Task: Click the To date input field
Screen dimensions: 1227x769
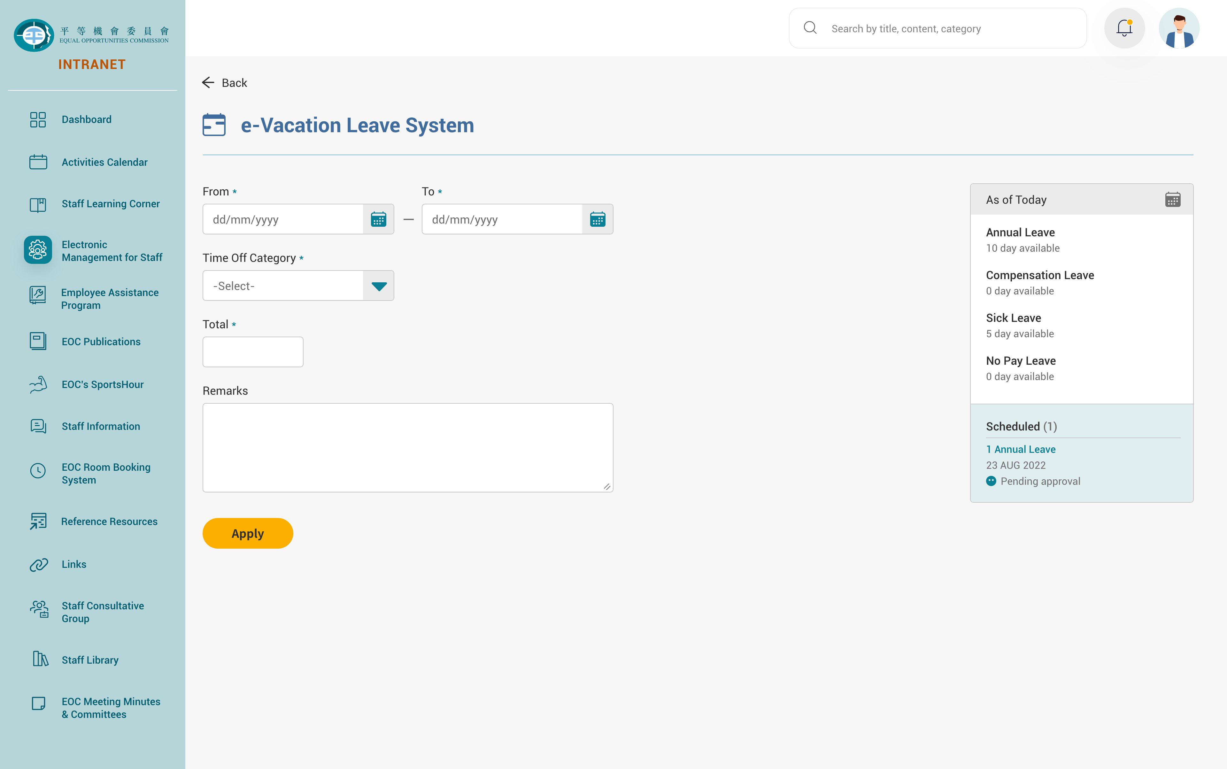Action: coord(502,219)
